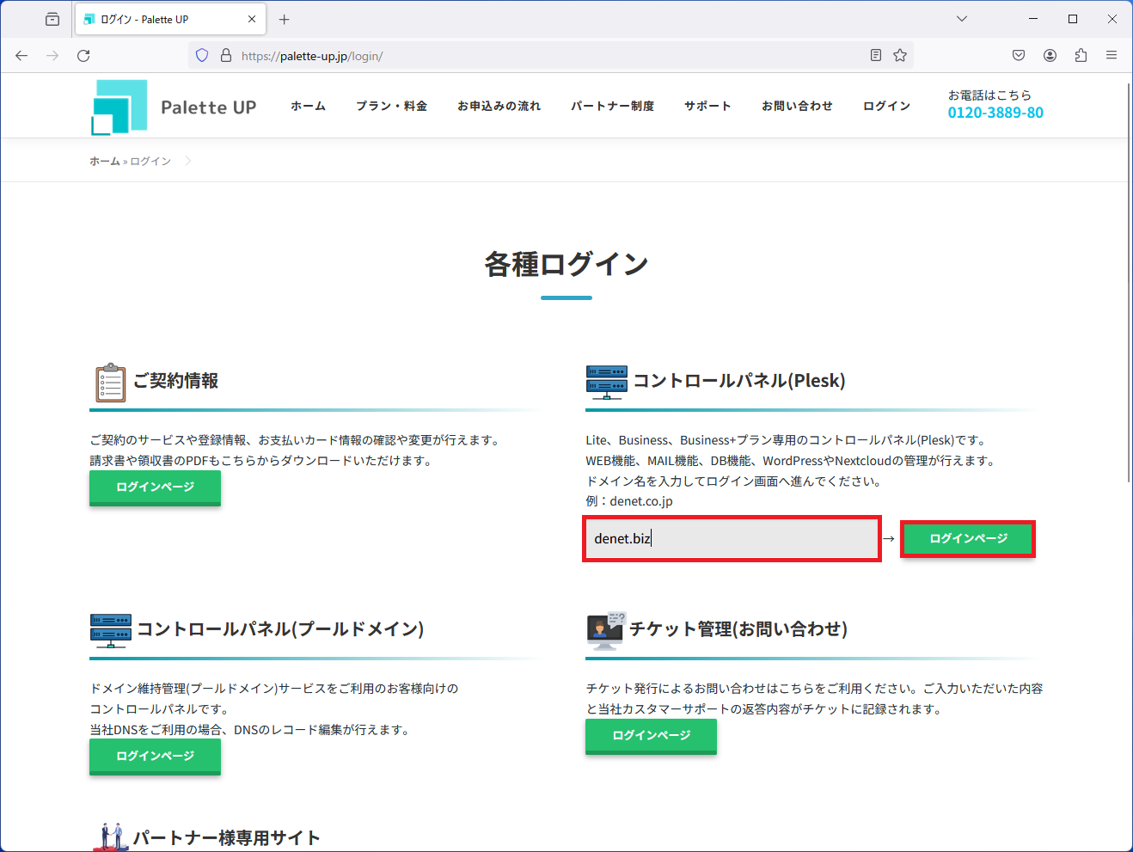1133x852 pixels.
Task: Open a new tab with plus button
Action: [x=285, y=19]
